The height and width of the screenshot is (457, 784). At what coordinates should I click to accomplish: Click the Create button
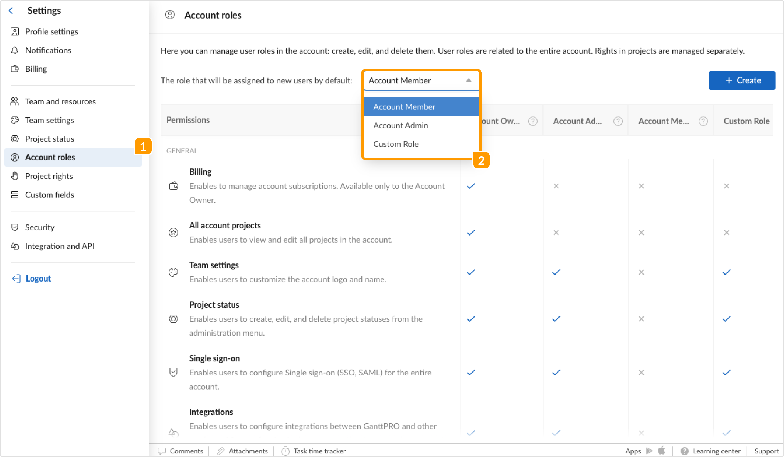click(742, 81)
